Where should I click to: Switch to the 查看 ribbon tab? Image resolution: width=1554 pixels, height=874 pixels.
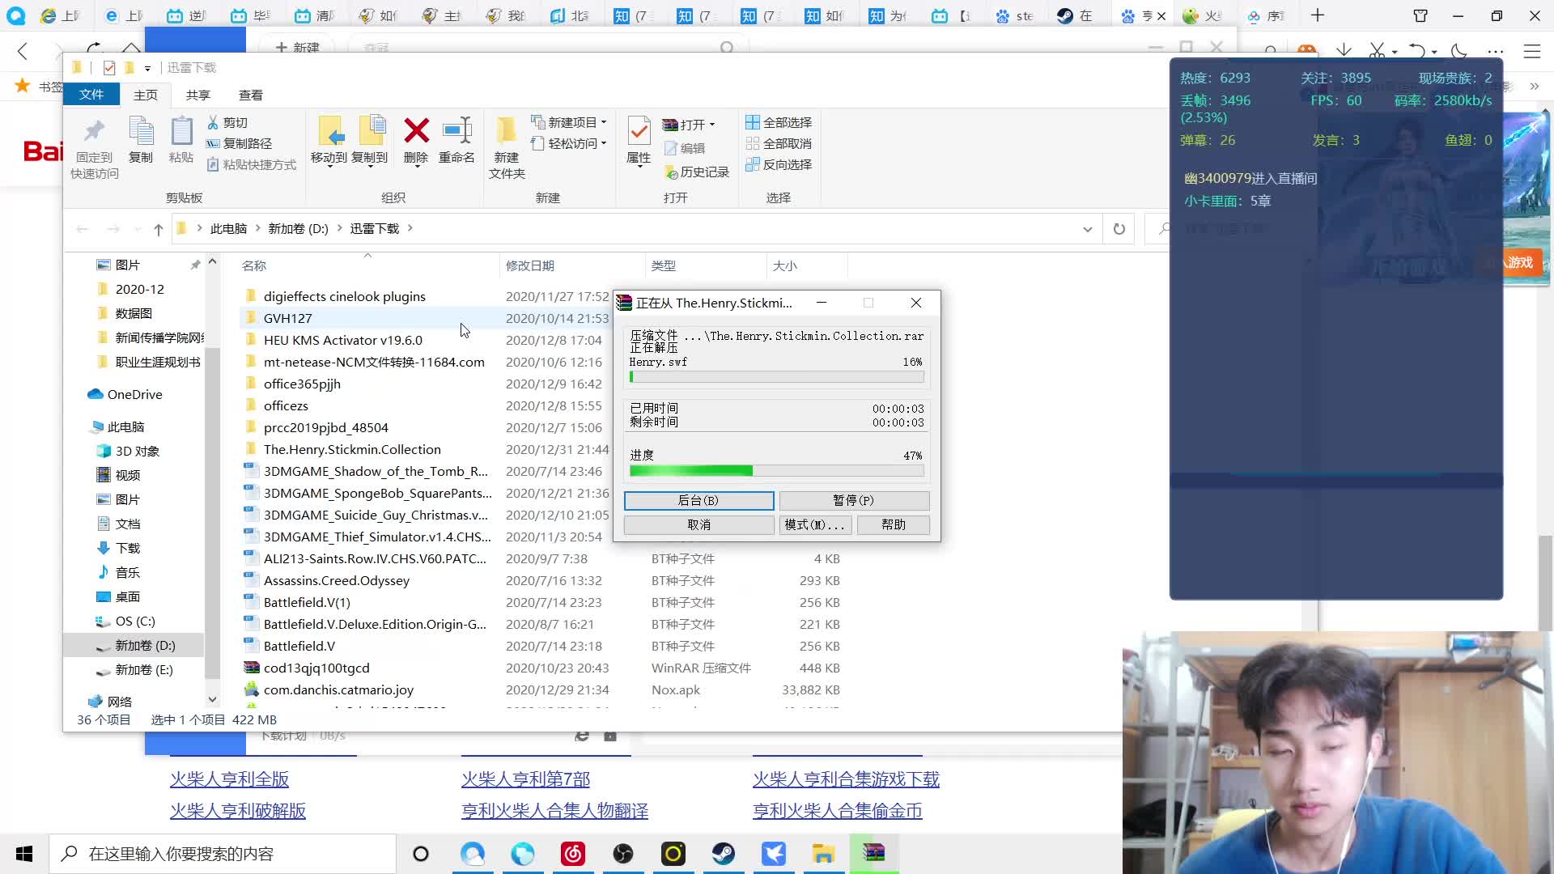coord(251,95)
